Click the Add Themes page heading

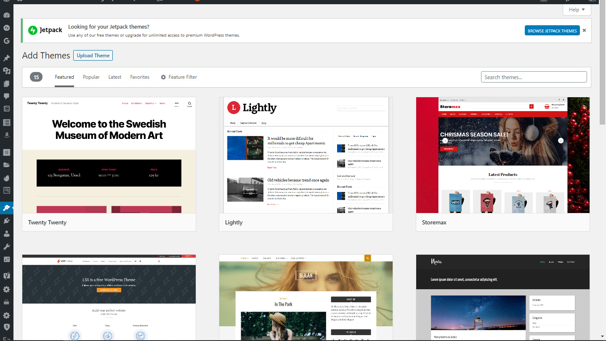[46, 56]
